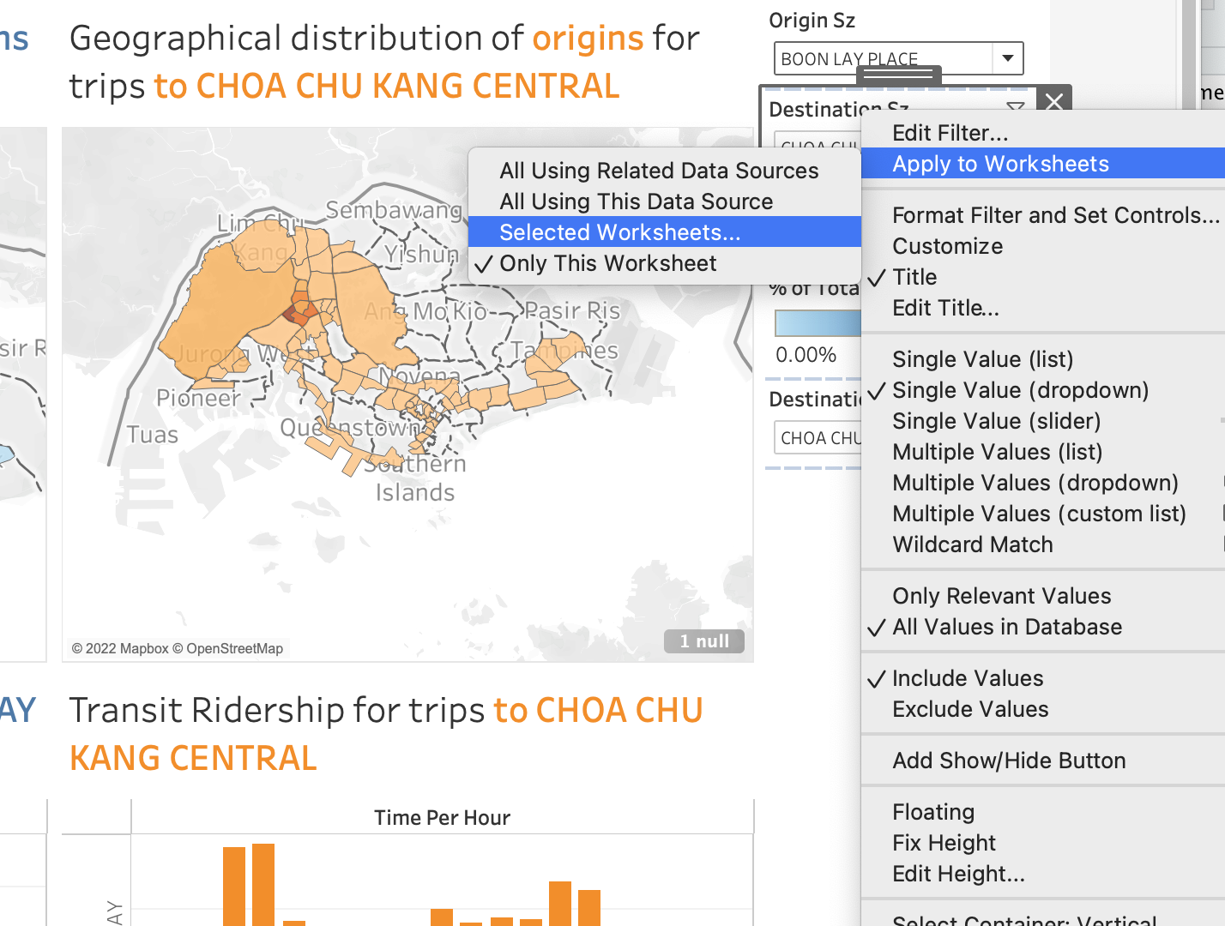Open the Origin Sz dropdown arrow

tap(1007, 58)
